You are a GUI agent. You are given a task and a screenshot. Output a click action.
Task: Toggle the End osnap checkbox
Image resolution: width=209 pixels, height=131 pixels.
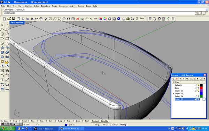point(2,121)
